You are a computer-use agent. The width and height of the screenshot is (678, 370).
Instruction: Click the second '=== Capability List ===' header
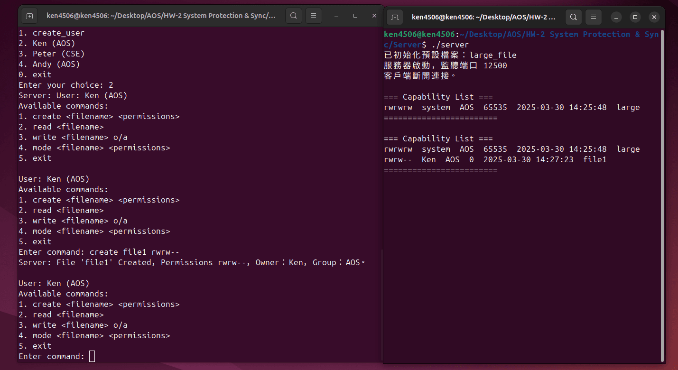tap(438, 139)
